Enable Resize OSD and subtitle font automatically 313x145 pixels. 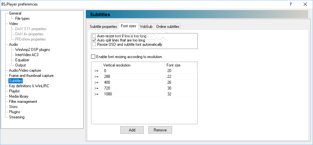coord(94,44)
